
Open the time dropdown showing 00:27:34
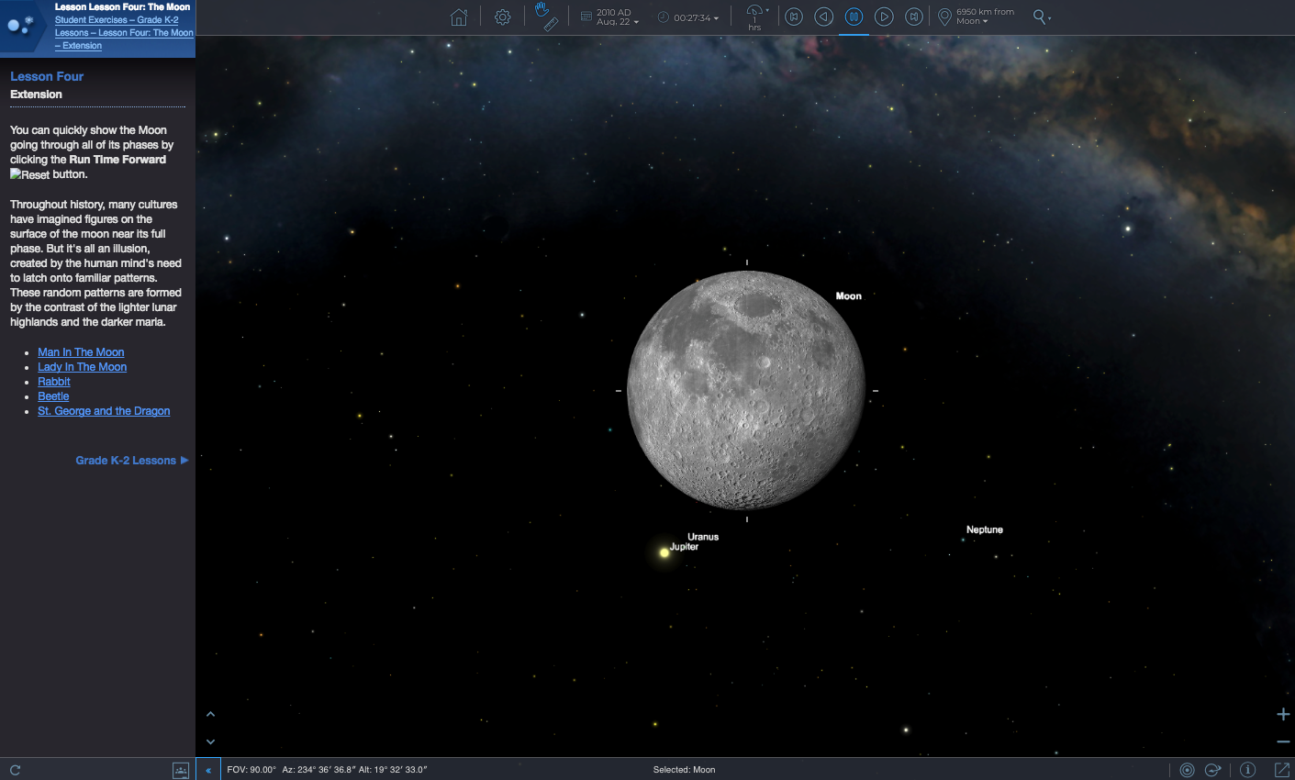(x=690, y=17)
